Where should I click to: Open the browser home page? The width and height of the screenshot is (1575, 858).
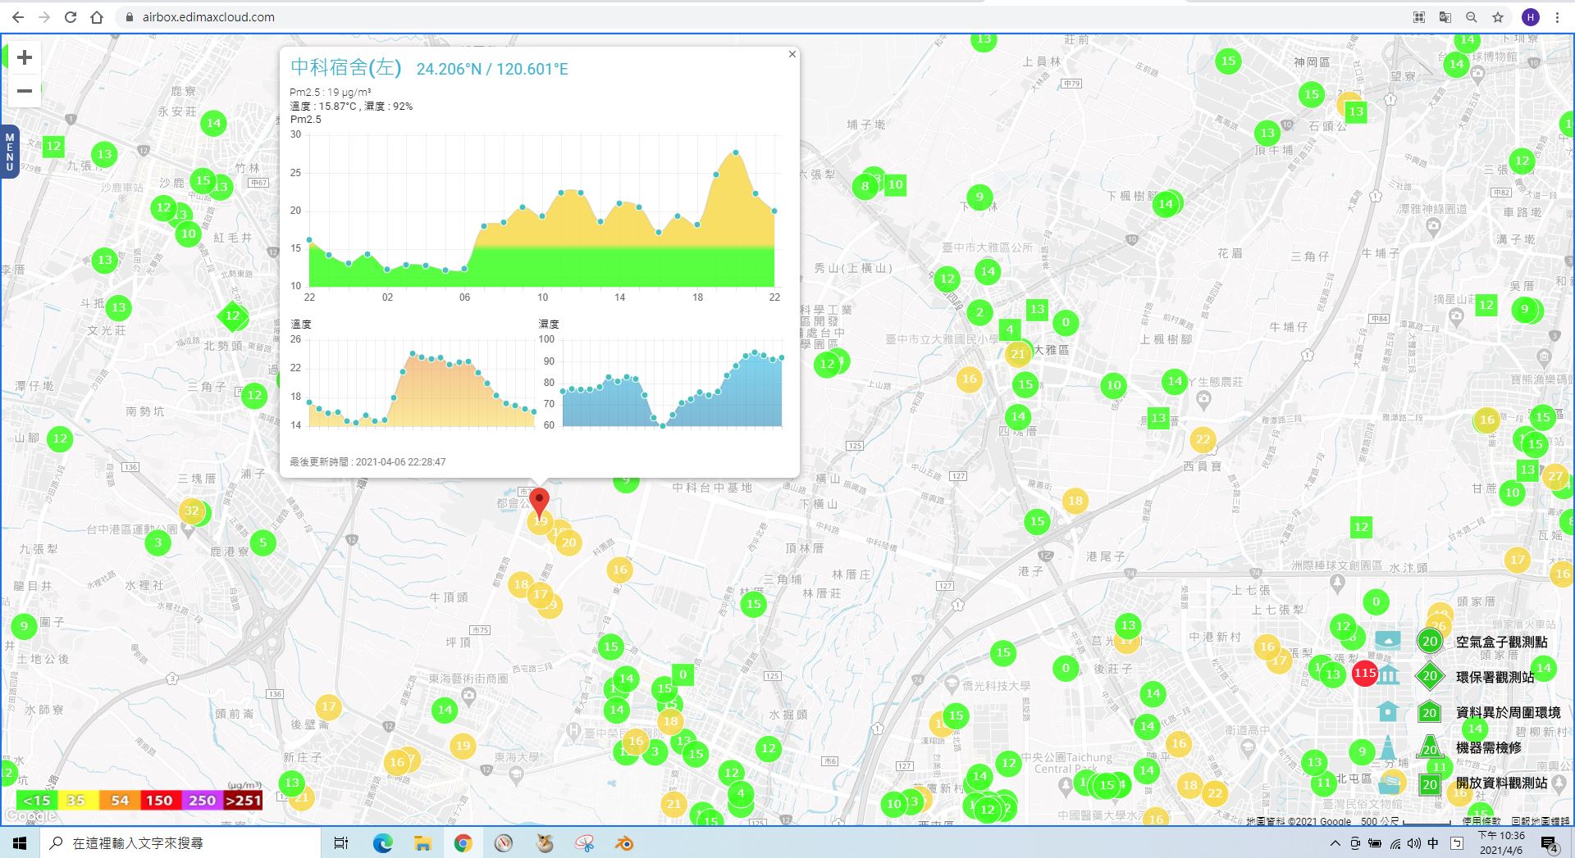point(97,17)
